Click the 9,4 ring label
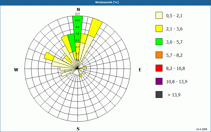This screenshot has height=132, width=211. point(77,27)
